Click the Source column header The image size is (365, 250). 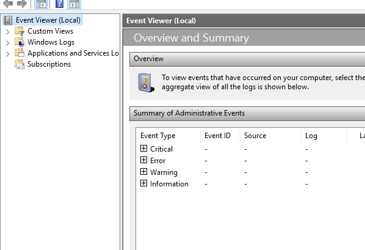(270, 136)
